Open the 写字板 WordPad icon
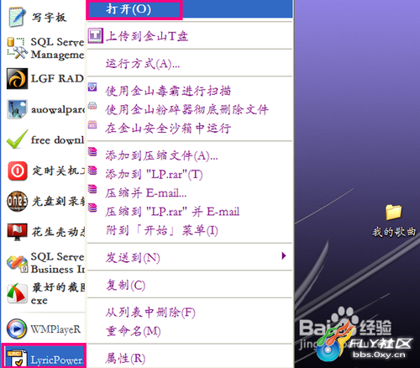 point(18,18)
